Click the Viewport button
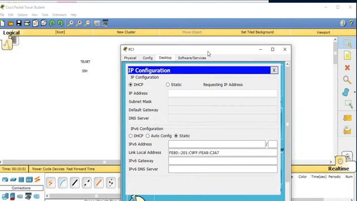Screen dimensions: 357x201 pos(324,32)
